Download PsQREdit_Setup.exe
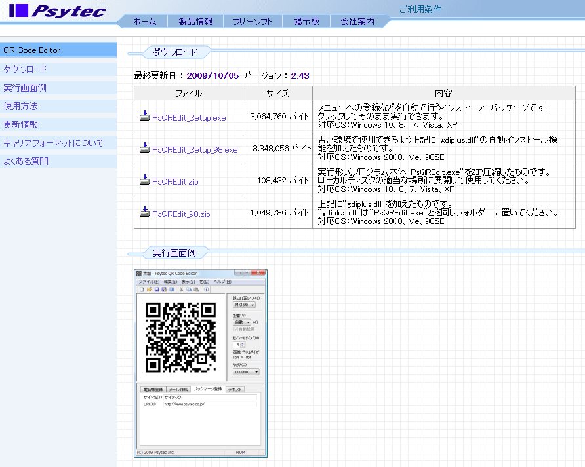This screenshot has width=585, height=467. tap(189, 118)
